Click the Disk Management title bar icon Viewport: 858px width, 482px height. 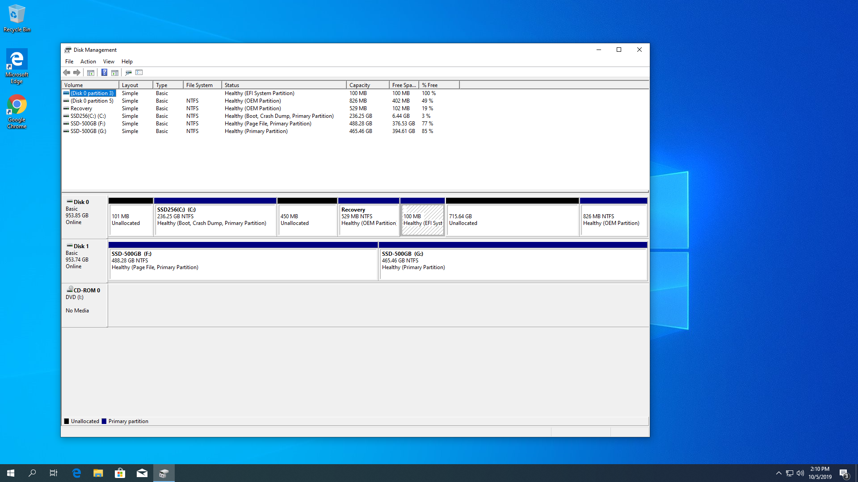(68, 50)
